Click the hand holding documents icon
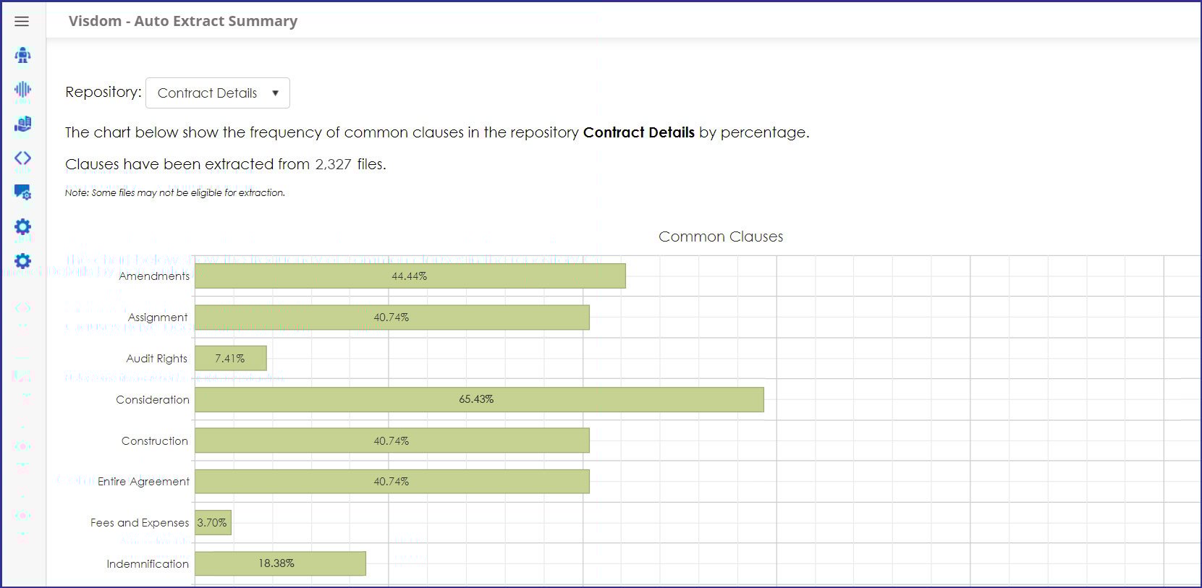This screenshot has width=1202, height=588. tap(22, 124)
